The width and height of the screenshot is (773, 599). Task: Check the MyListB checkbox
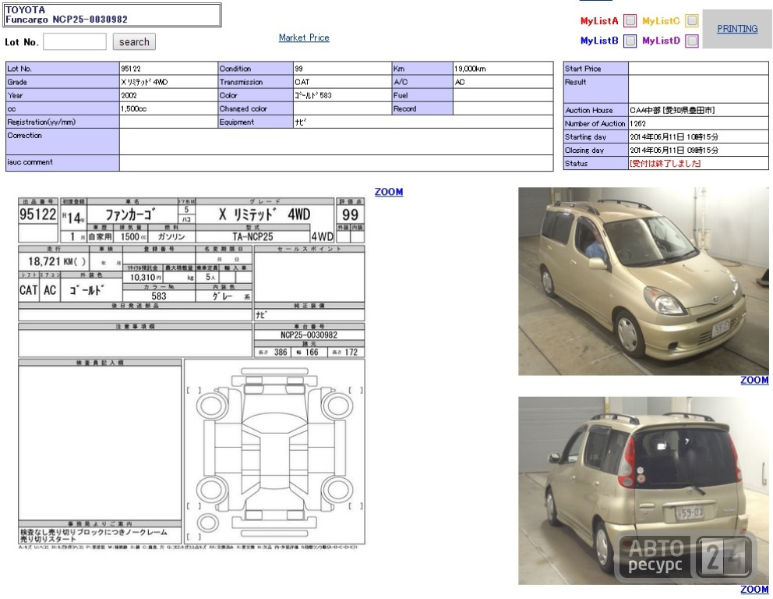630,41
